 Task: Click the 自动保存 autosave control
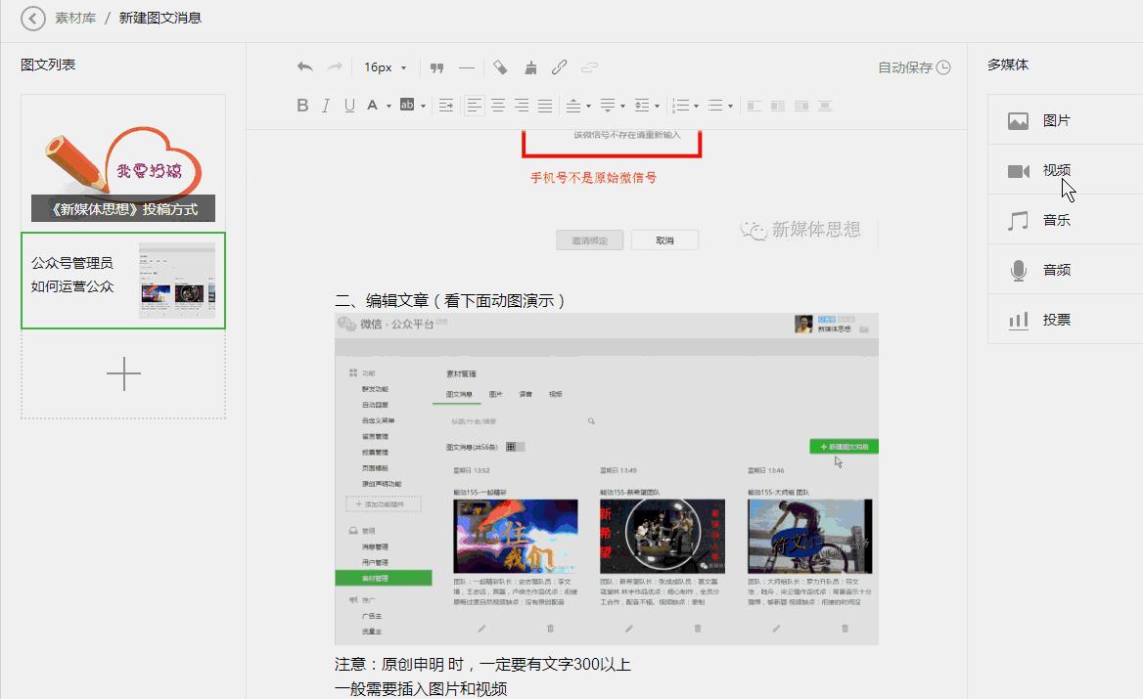pos(911,67)
